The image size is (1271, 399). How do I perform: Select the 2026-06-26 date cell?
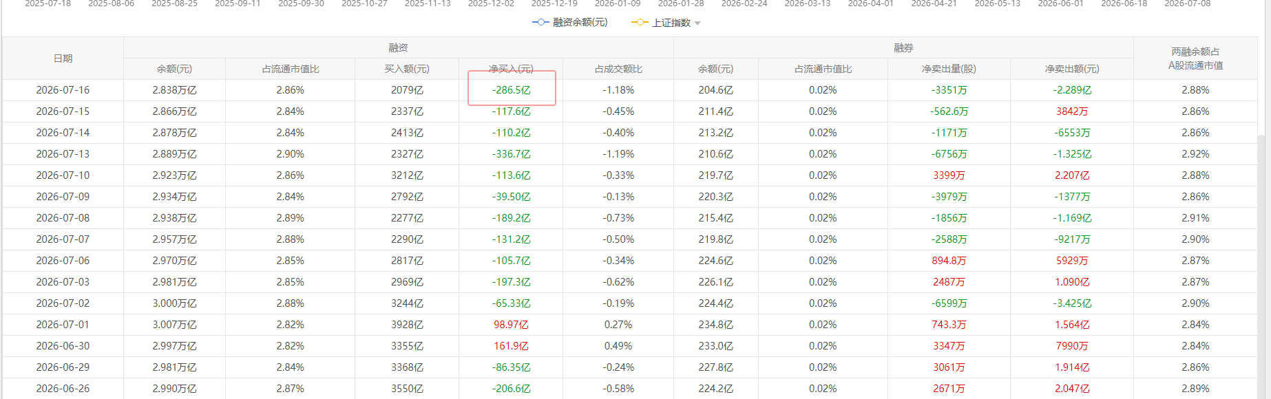coord(63,389)
